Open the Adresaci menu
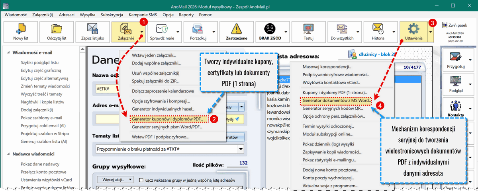 point(67,14)
